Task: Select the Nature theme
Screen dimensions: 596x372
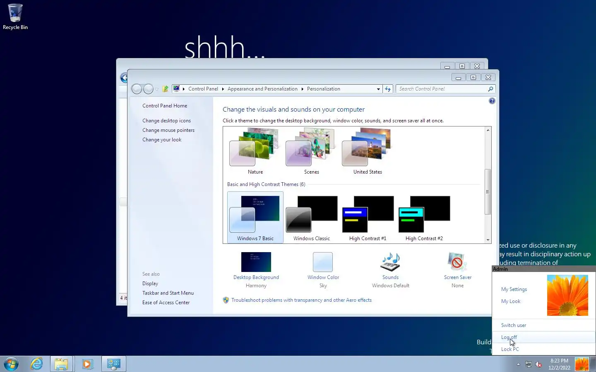Action: tap(255, 151)
